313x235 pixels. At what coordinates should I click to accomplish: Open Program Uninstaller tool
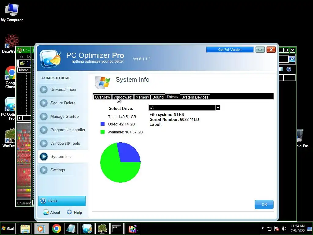tap(63, 130)
